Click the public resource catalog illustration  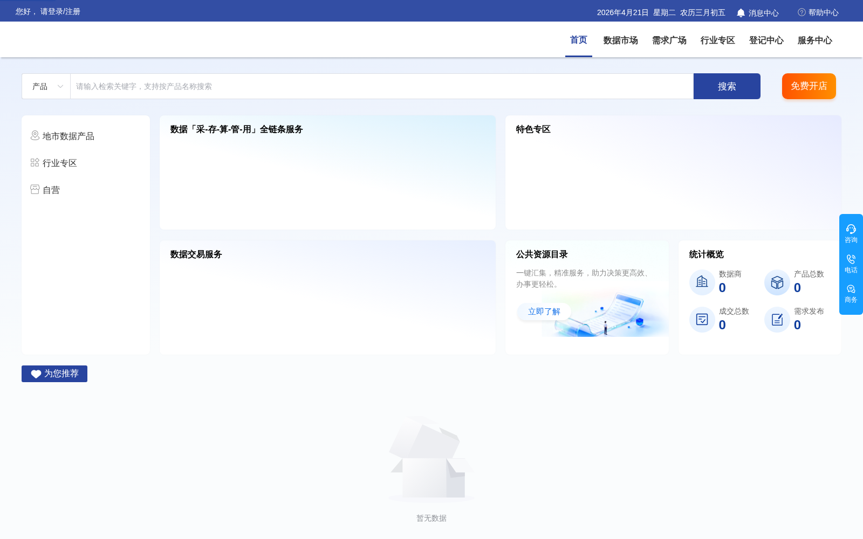(606, 314)
